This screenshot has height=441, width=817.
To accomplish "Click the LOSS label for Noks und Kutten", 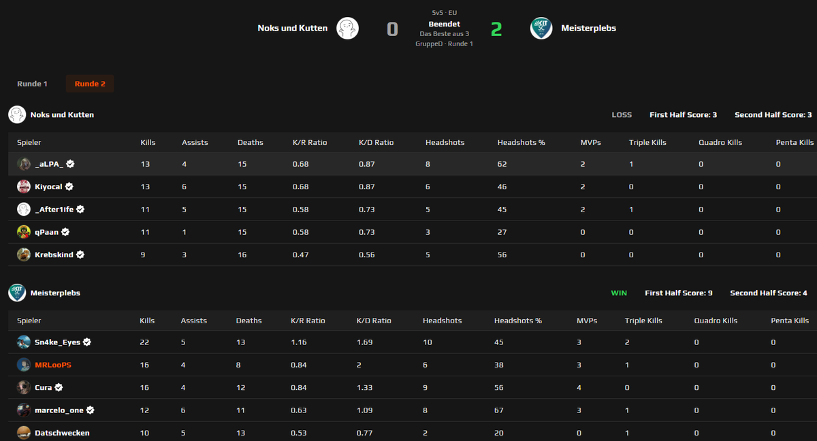I will tap(622, 114).
